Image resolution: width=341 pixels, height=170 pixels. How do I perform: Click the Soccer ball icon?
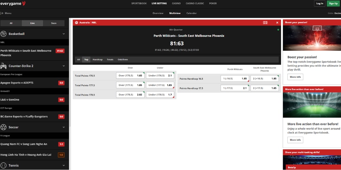pos(3,127)
